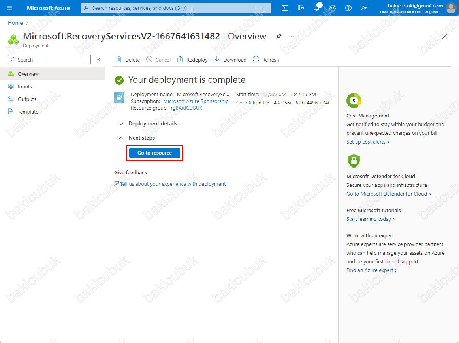Open the account avatar menu

451,8
